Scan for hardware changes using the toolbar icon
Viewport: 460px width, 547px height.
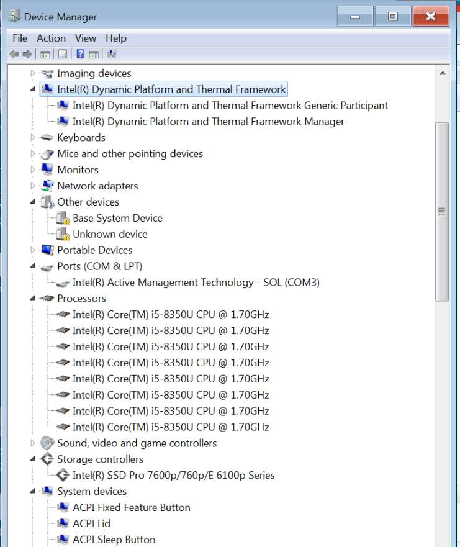click(x=112, y=54)
